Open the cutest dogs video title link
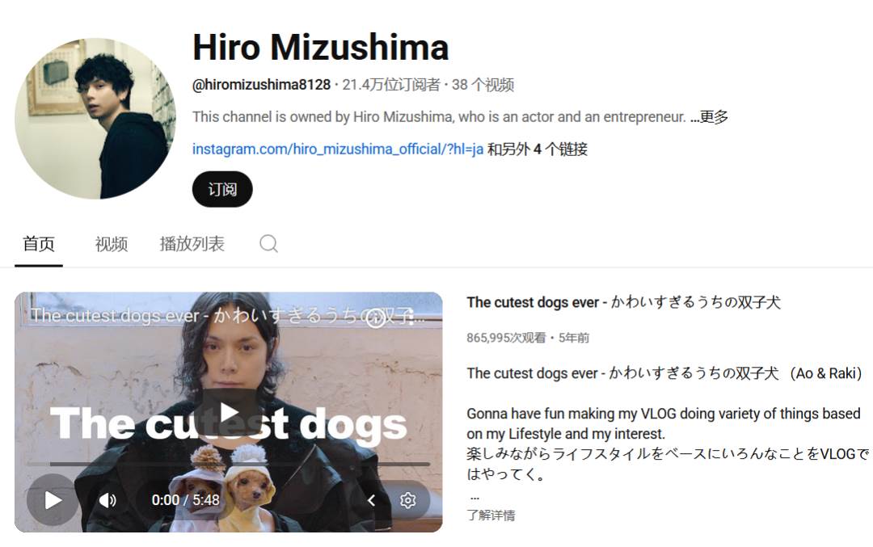Viewport: 873px width, 547px height. coord(623,302)
